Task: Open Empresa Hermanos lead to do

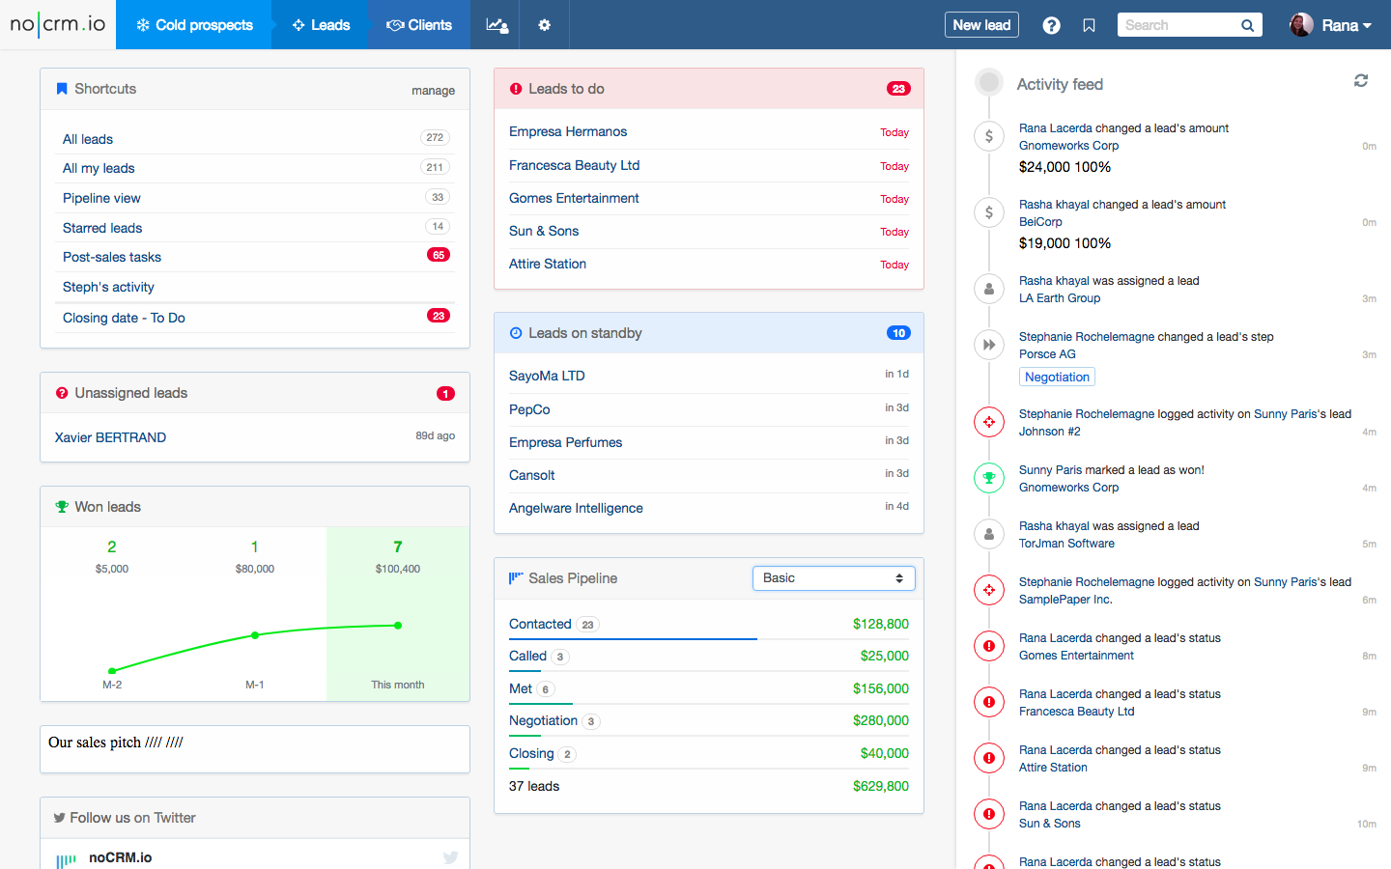Action: tap(568, 131)
